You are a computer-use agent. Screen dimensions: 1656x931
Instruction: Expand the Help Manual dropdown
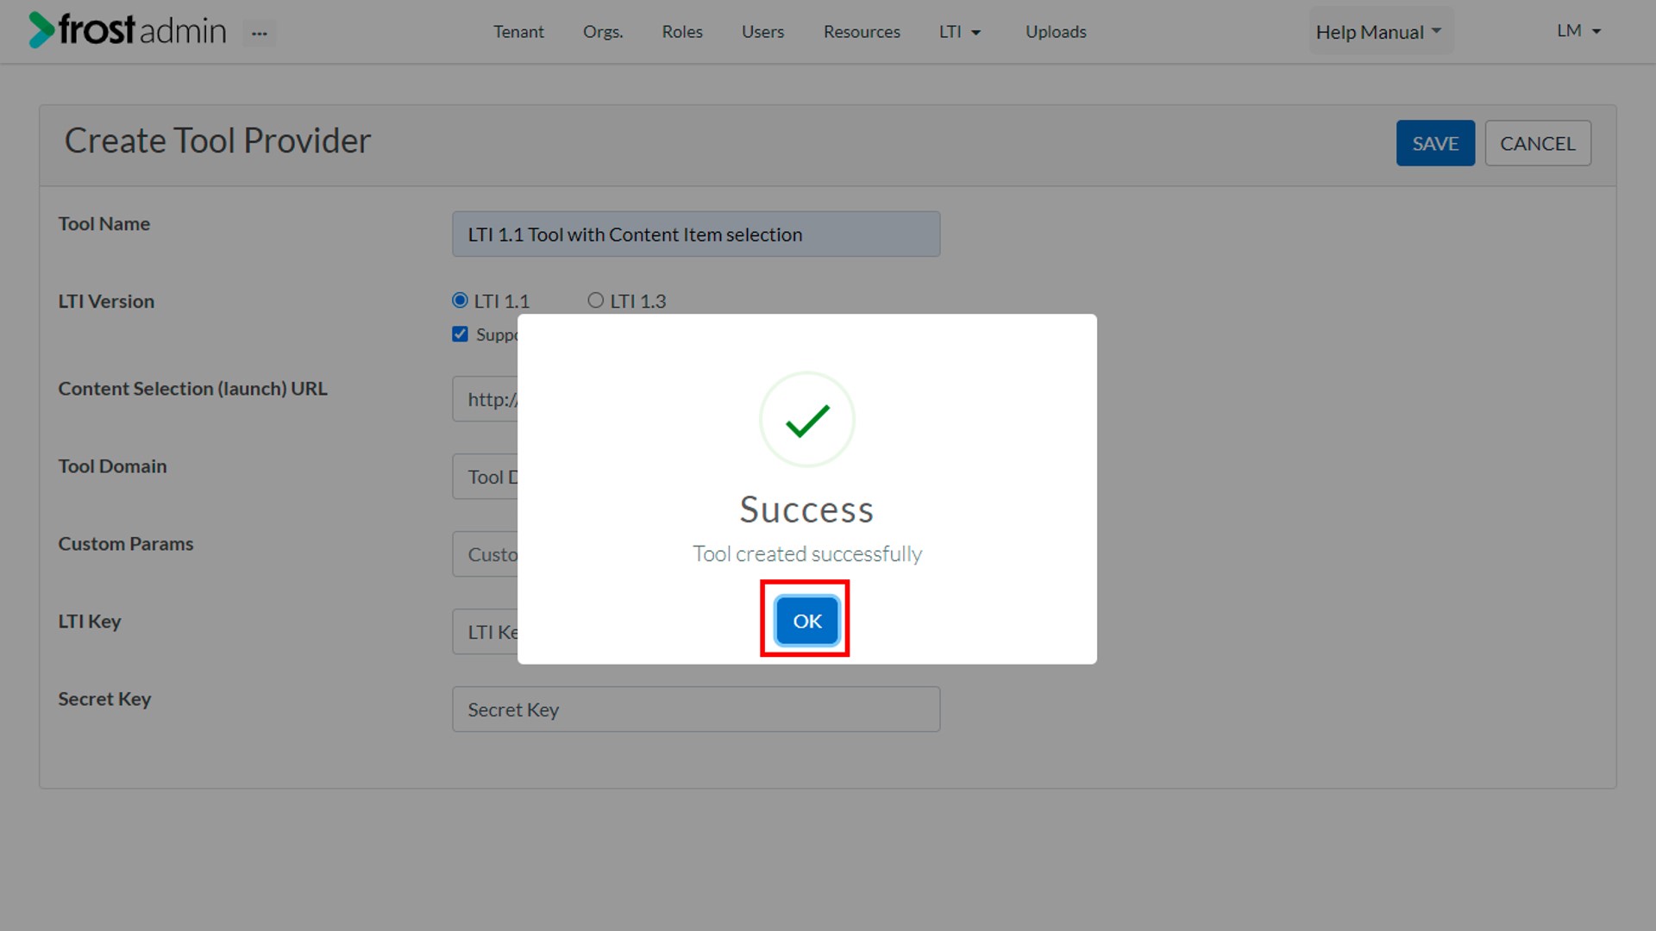(1381, 32)
